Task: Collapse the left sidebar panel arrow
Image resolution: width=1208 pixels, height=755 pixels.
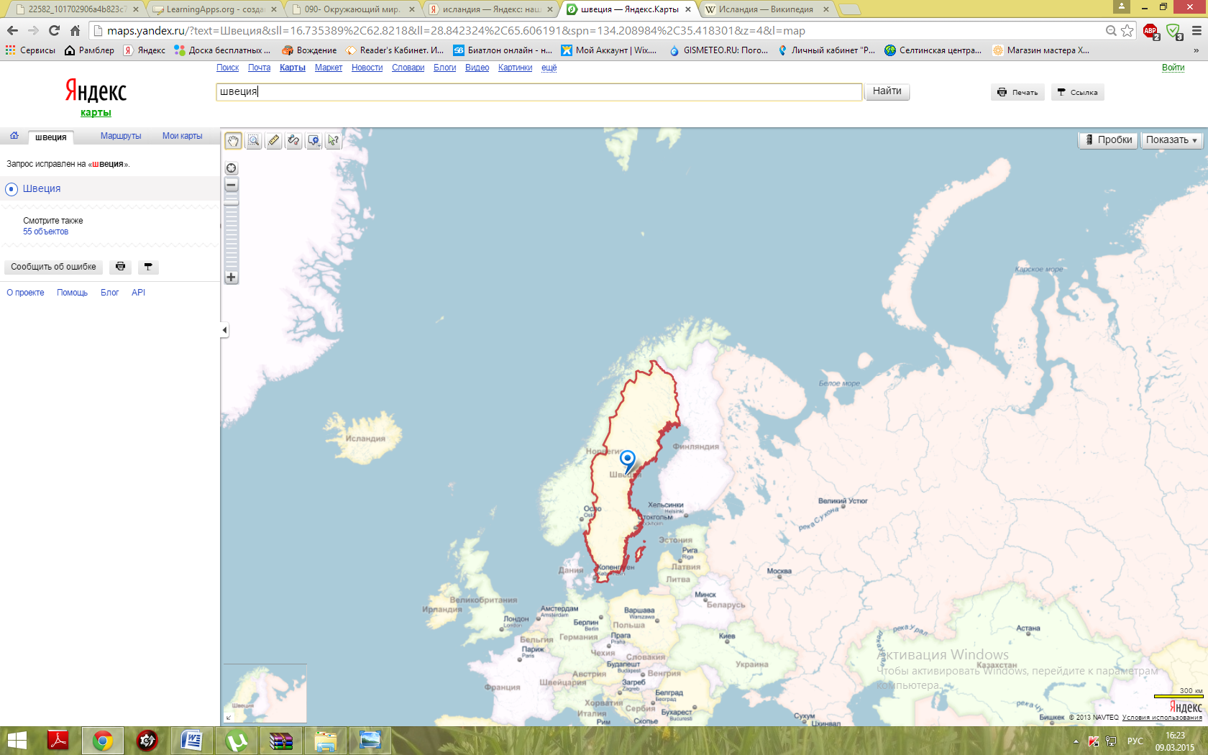Action: point(224,330)
